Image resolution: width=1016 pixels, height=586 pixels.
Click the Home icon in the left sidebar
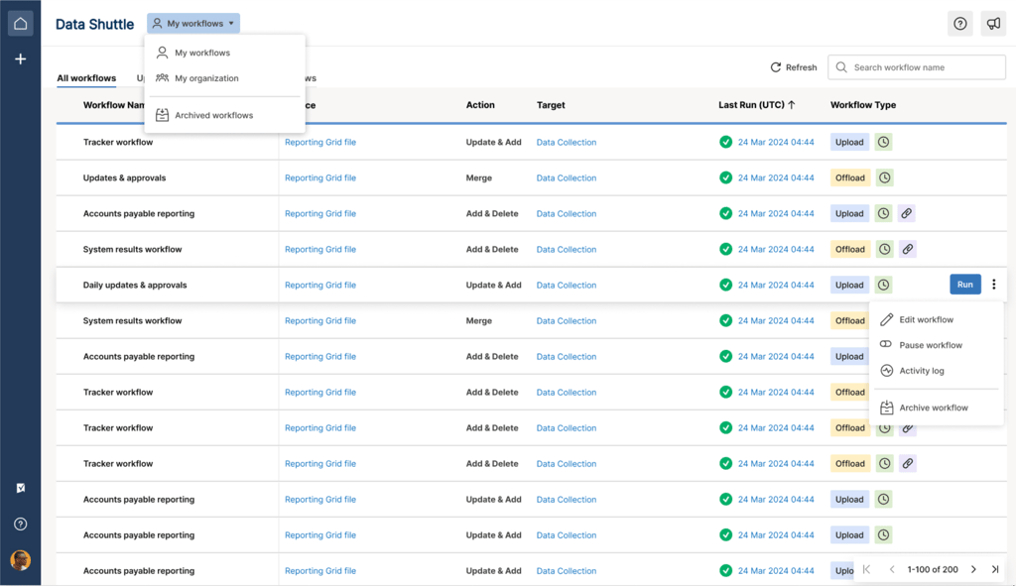tap(20, 22)
